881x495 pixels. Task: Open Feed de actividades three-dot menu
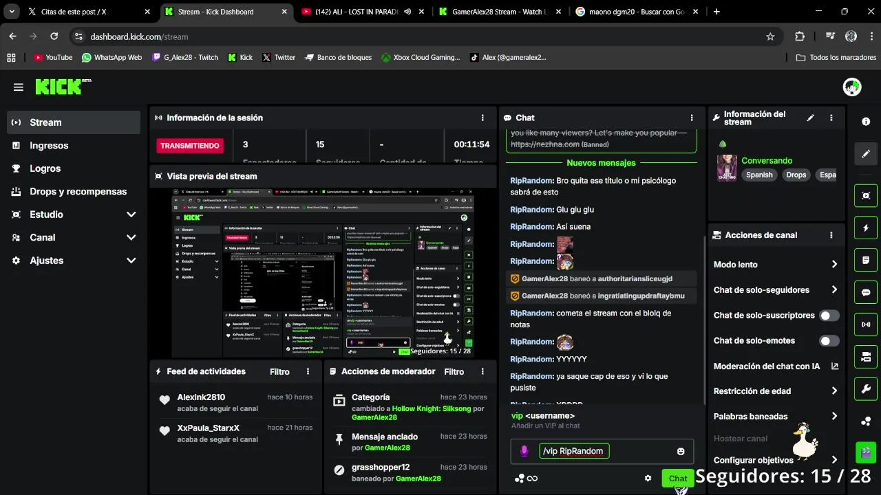tap(308, 371)
